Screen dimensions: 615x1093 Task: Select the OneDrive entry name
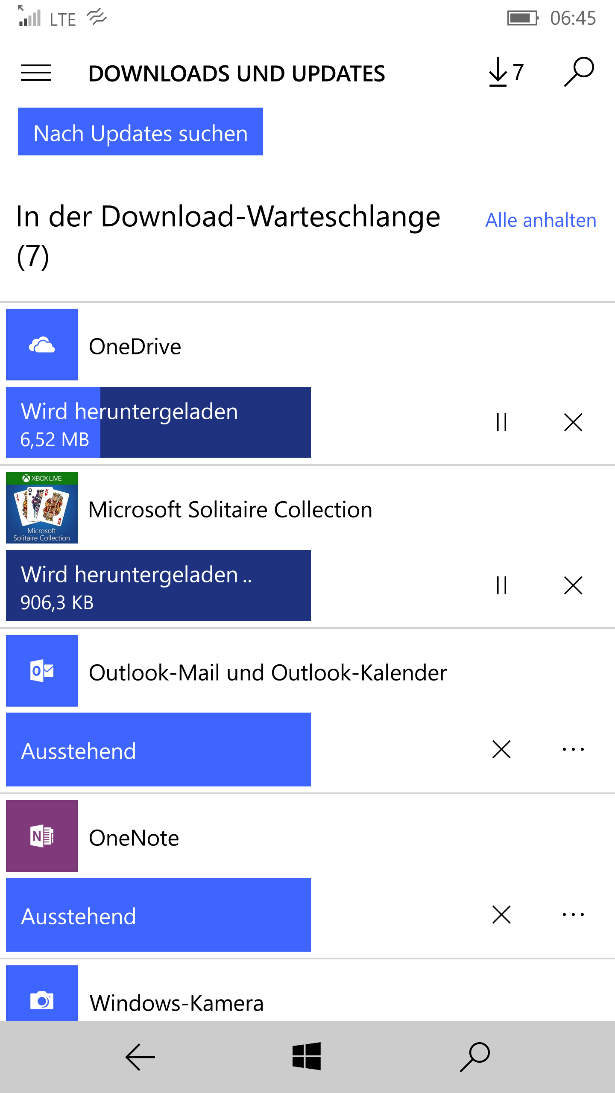pyautogui.click(x=135, y=346)
